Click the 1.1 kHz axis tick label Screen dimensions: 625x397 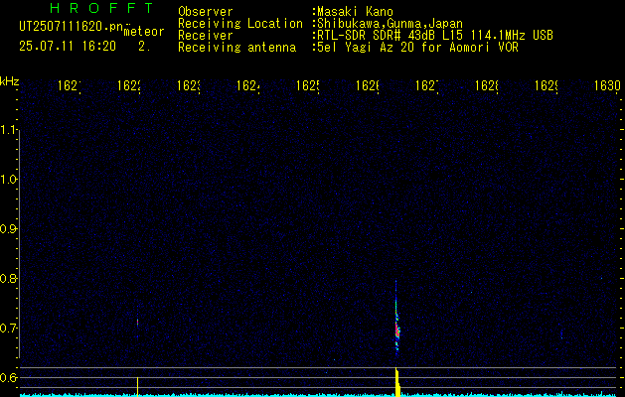click(8, 130)
